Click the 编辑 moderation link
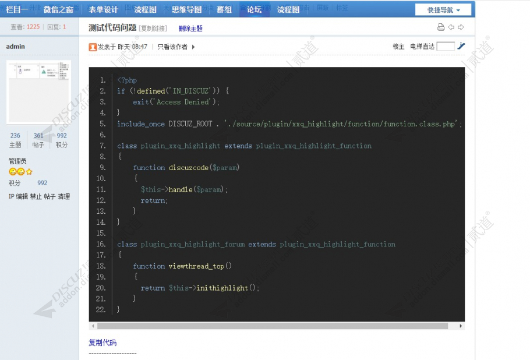Screen dimensions: 530x360 [x=22, y=196]
